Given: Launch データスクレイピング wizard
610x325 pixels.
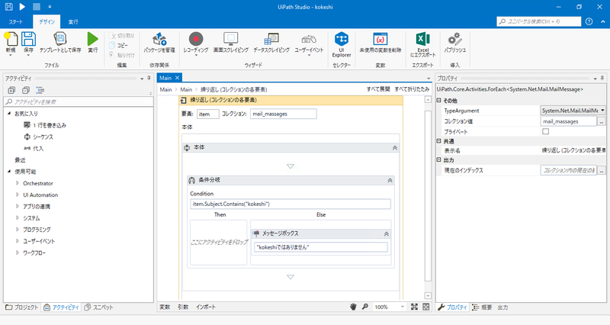Looking at the screenshot, I should pos(271,43).
